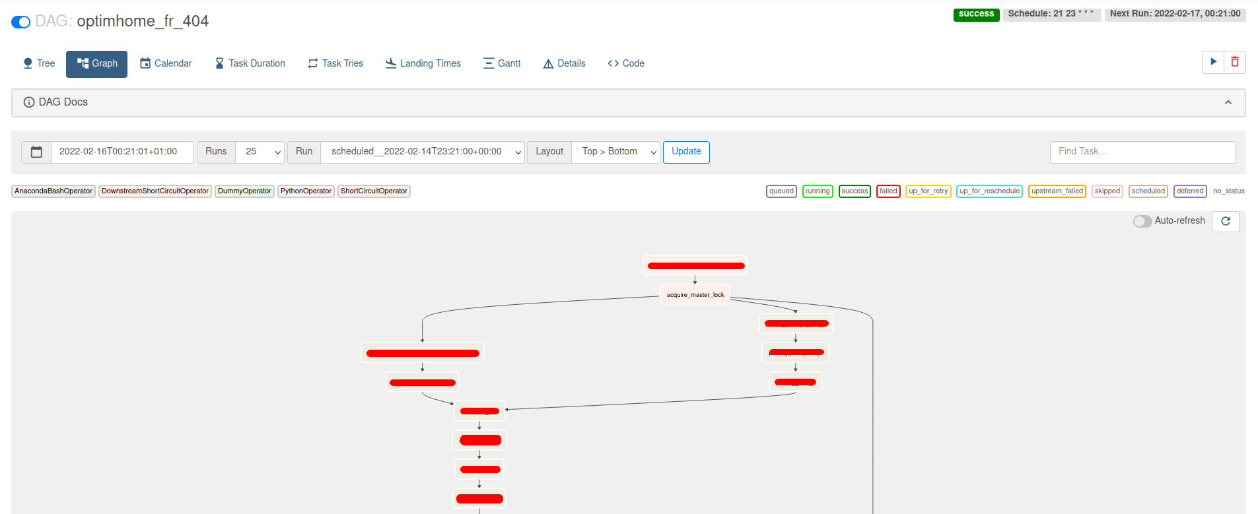Click the running status legend
The height and width of the screenshot is (514, 1258).
pyautogui.click(x=818, y=191)
